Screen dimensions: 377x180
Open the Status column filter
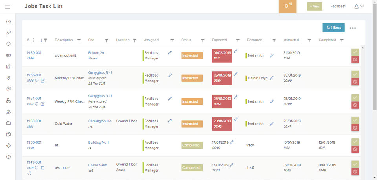pyautogui.click(x=203, y=40)
